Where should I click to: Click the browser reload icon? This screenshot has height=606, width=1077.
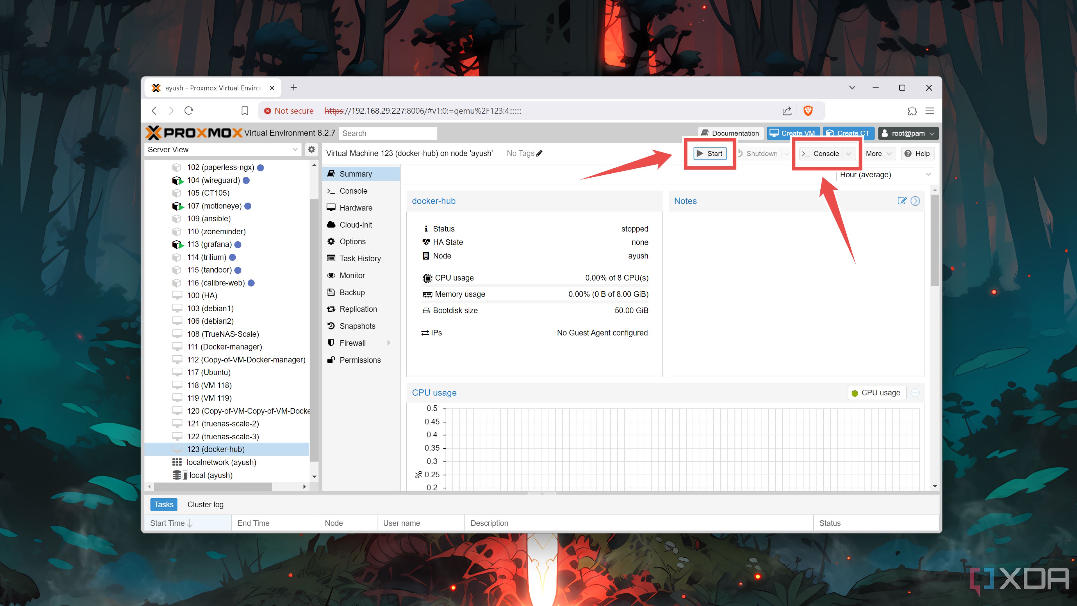(188, 111)
